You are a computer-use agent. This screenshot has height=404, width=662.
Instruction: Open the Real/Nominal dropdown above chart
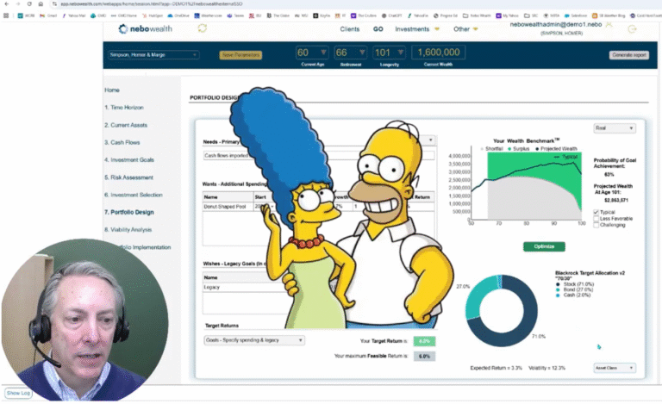(615, 128)
